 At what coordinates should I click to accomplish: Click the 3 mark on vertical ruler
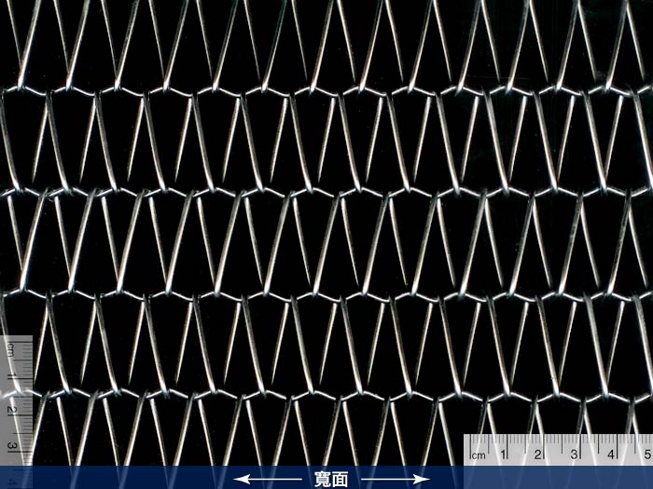[11, 446]
